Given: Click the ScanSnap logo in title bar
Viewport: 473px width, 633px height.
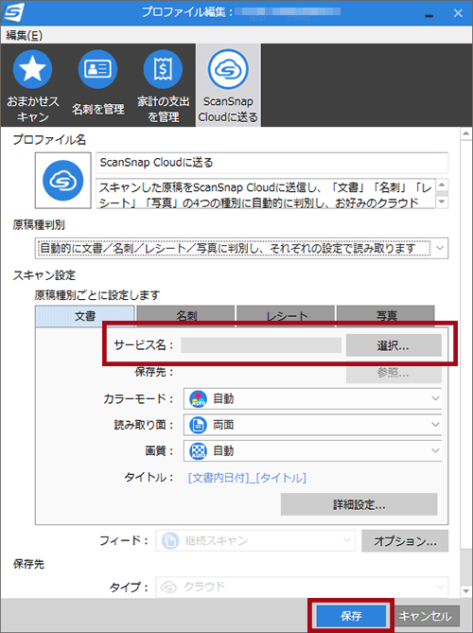Looking at the screenshot, I should [14, 12].
